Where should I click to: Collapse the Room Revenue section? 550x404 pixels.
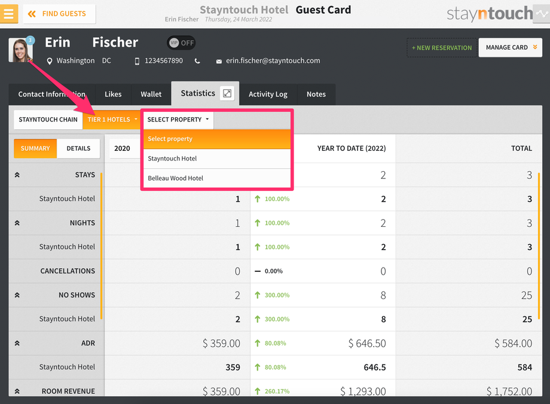[17, 391]
